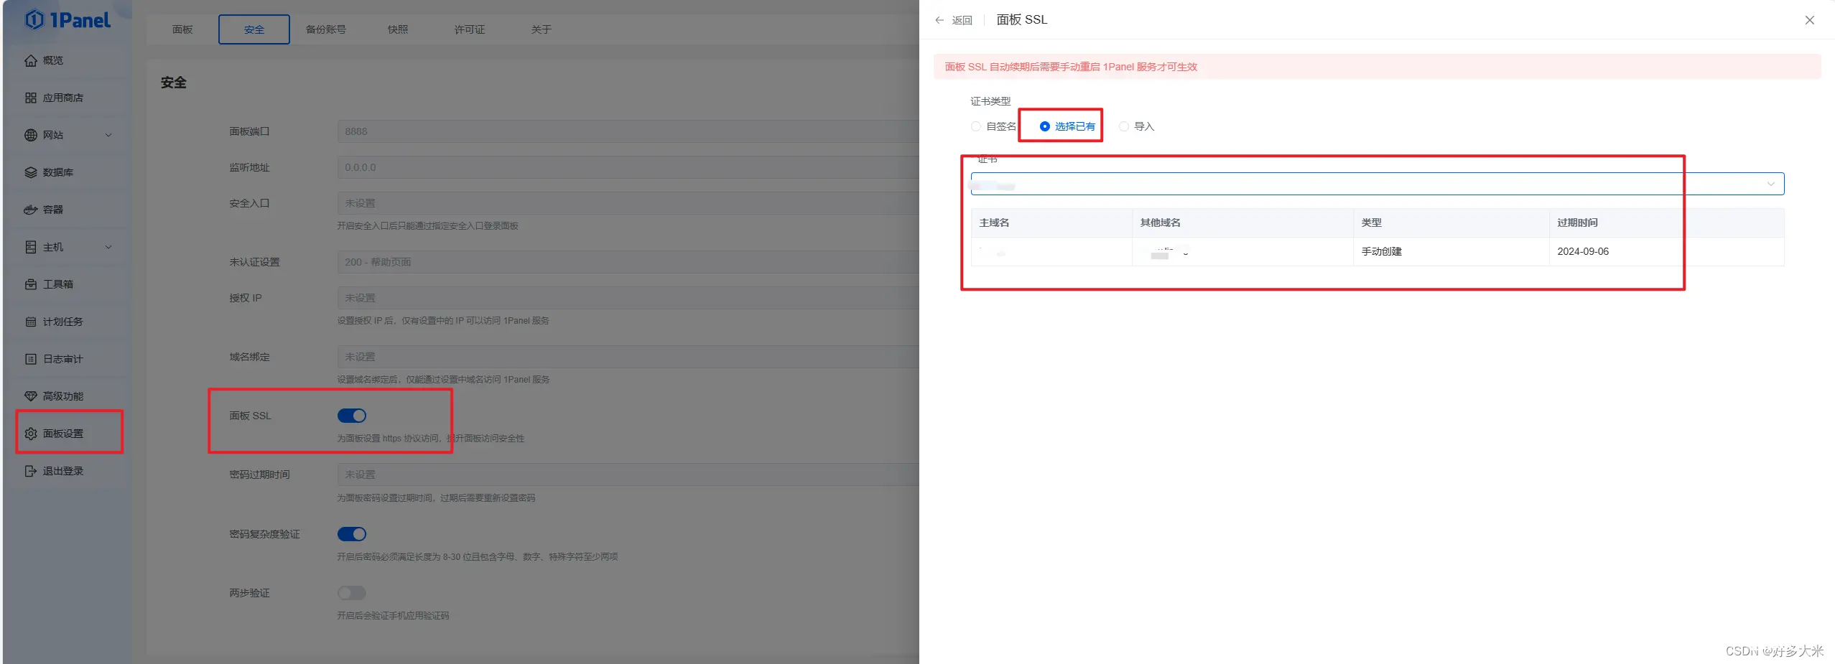
Task: Open the 未认证设置 200 - 帮助页面 selector
Action: click(x=628, y=262)
